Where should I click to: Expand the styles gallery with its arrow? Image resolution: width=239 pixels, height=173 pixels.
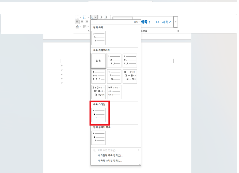[x=176, y=21]
